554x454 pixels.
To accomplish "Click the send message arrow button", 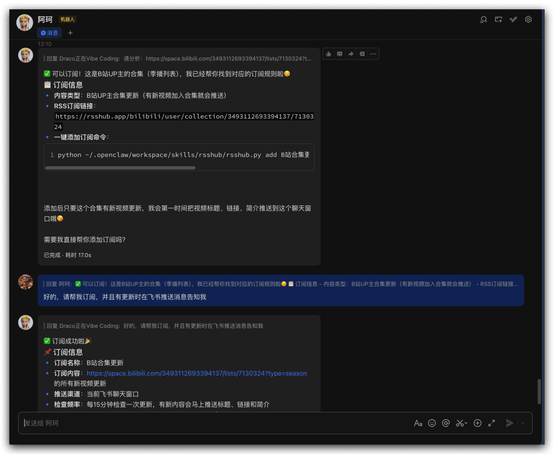I will coord(509,423).
